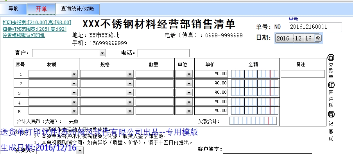Expand row 4 材质 dropdown
This screenshot has height=154, width=353.
(x=74, y=102)
